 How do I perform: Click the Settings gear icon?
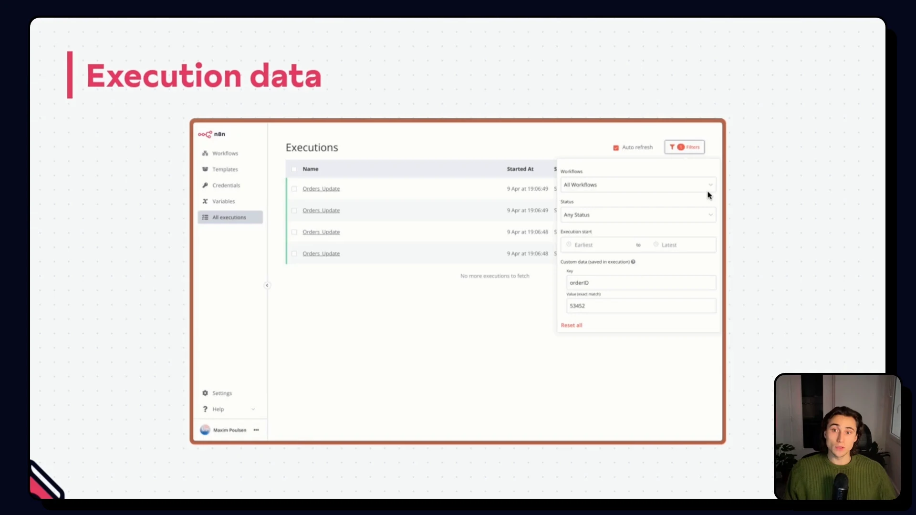tap(205, 393)
